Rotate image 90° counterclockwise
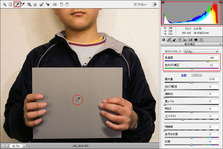This screenshot has height=149, width=223. (x=61, y=4)
